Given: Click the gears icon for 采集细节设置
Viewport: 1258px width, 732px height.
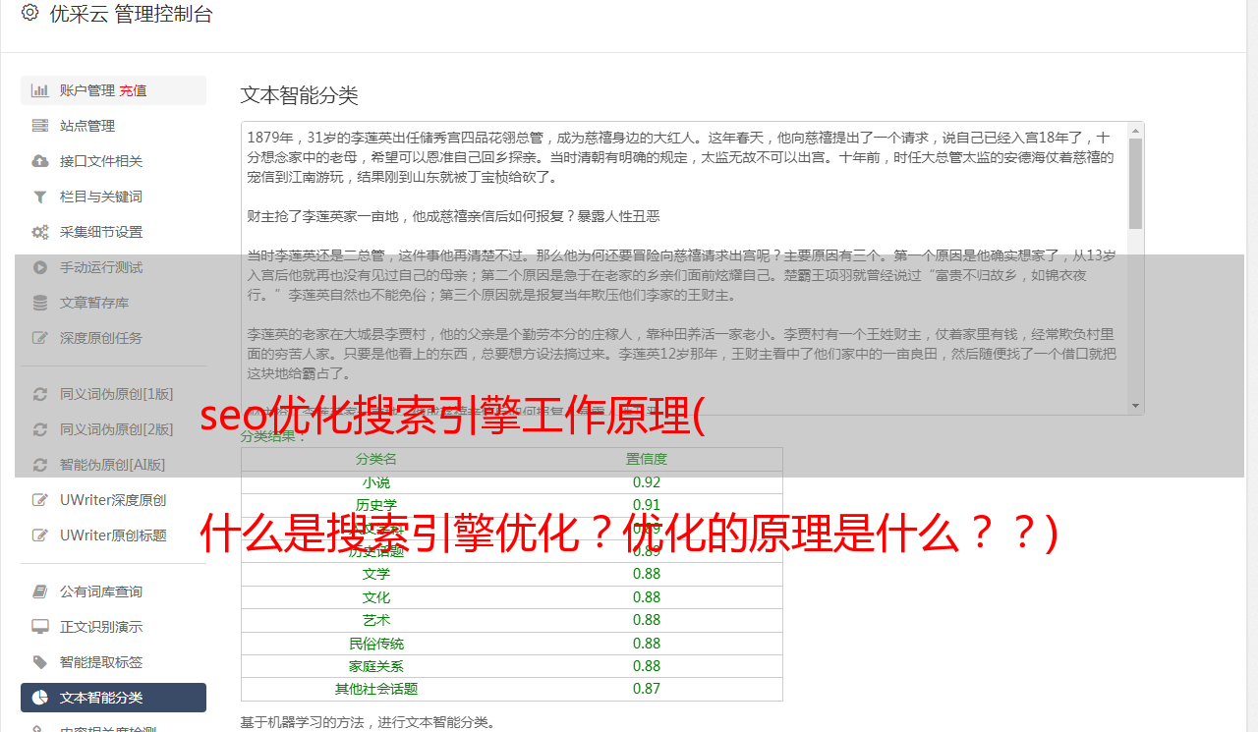Looking at the screenshot, I should pyautogui.click(x=40, y=232).
